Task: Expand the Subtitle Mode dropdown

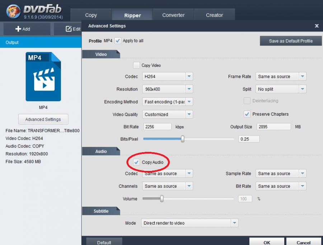Action: pyautogui.click(x=190, y=223)
